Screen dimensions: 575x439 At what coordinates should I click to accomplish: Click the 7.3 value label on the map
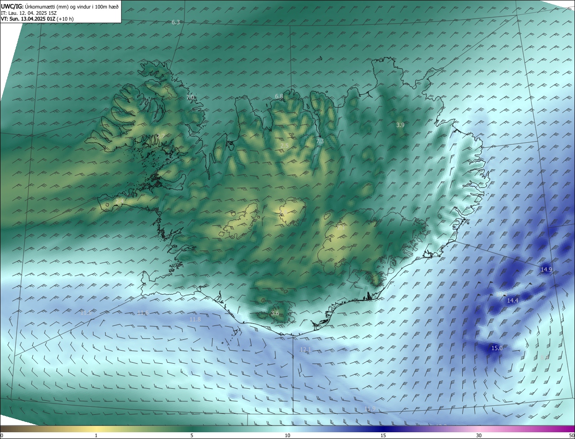tap(320, 141)
